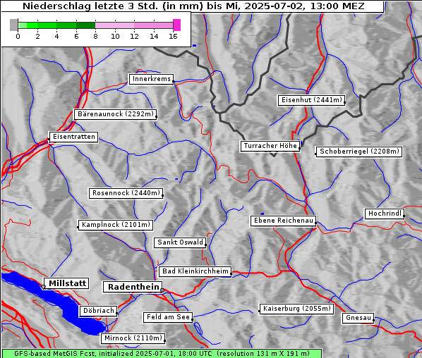The image size is (422, 358).
Task: Select the Bärenaunock (2292m) peak label
Action: click(115, 114)
